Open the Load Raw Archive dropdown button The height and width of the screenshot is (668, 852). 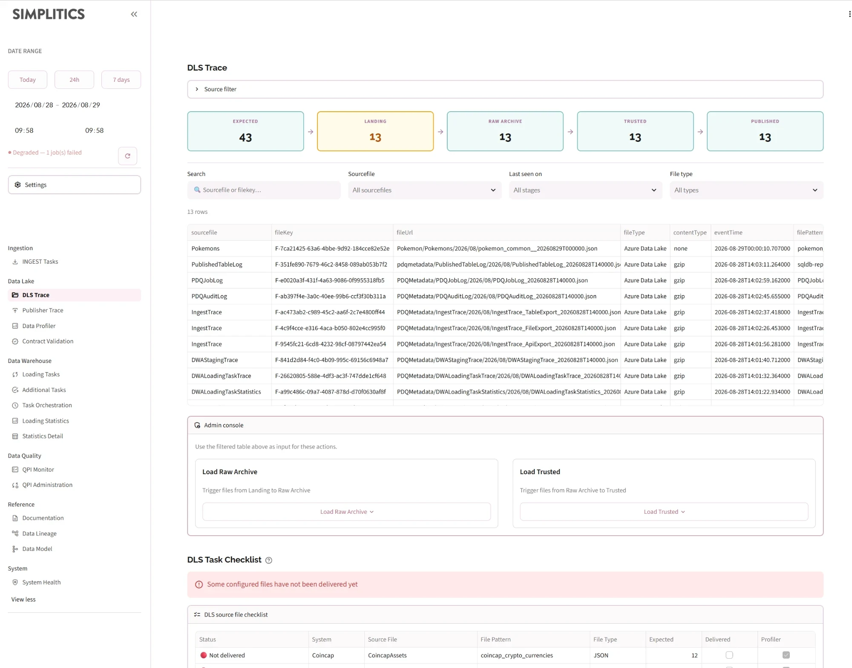click(x=346, y=512)
